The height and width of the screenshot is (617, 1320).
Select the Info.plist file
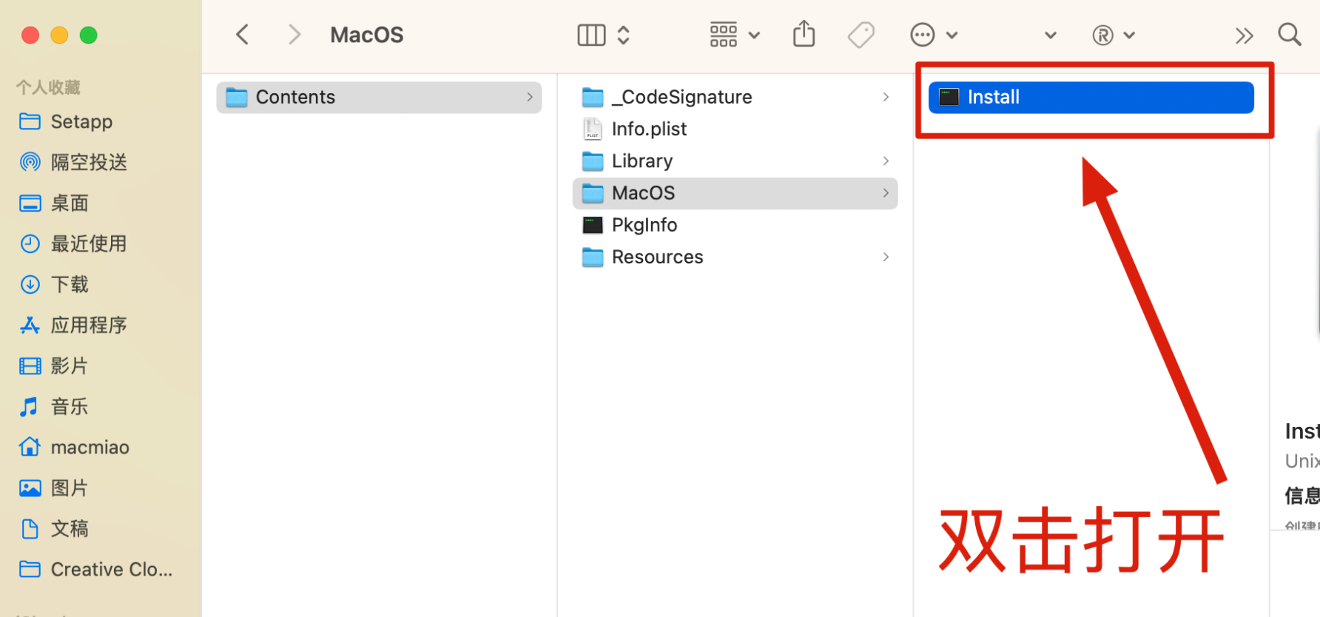(735, 129)
